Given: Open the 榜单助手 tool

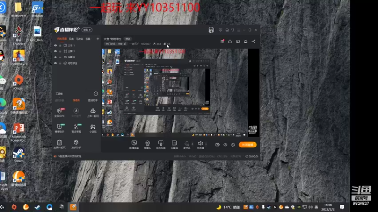Looking at the screenshot, I should 60,128.
